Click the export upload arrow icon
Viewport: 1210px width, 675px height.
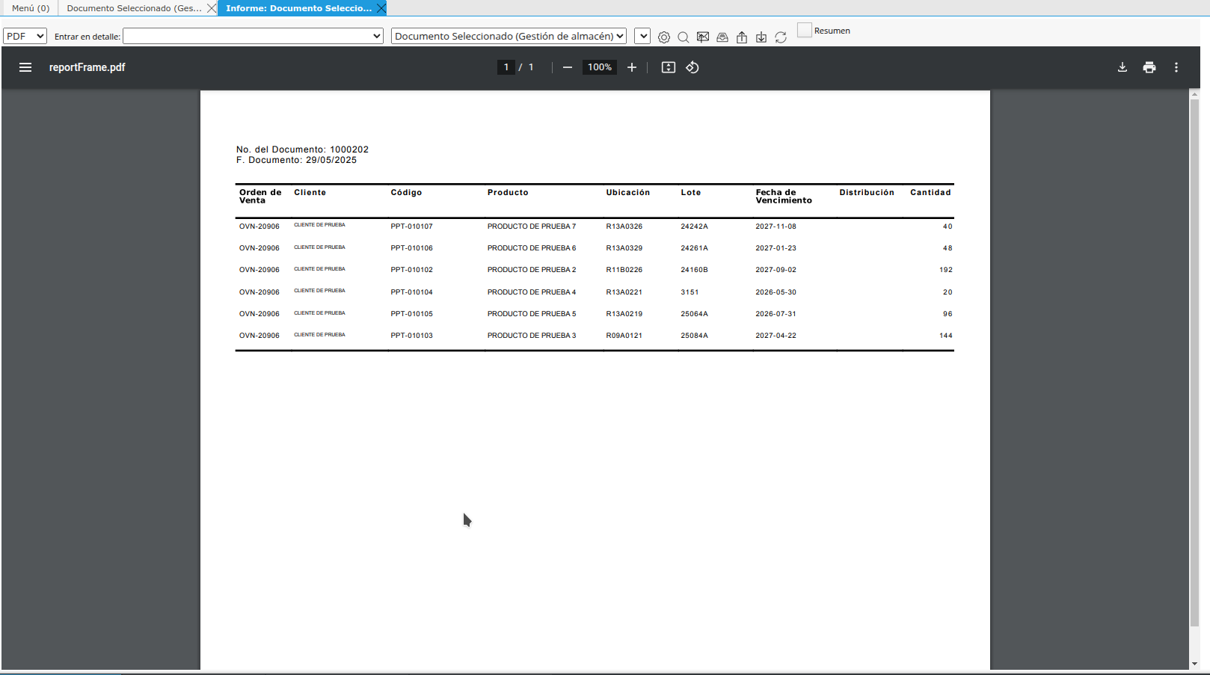tap(742, 37)
